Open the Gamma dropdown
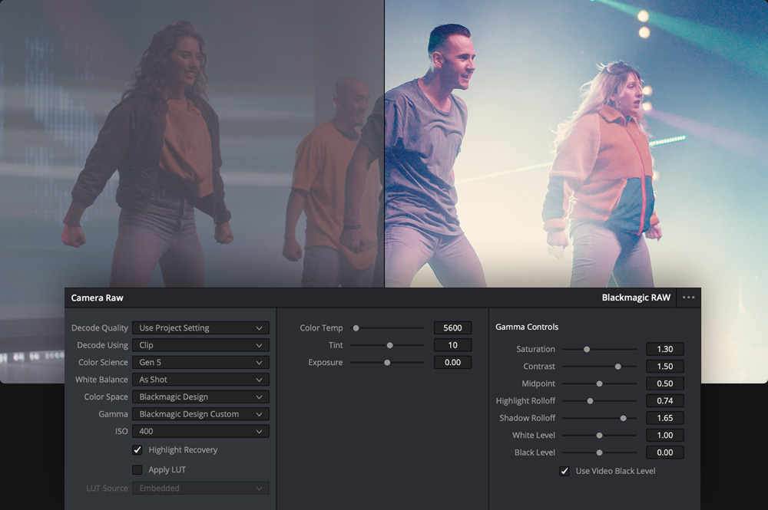768x510 pixels. (200, 414)
